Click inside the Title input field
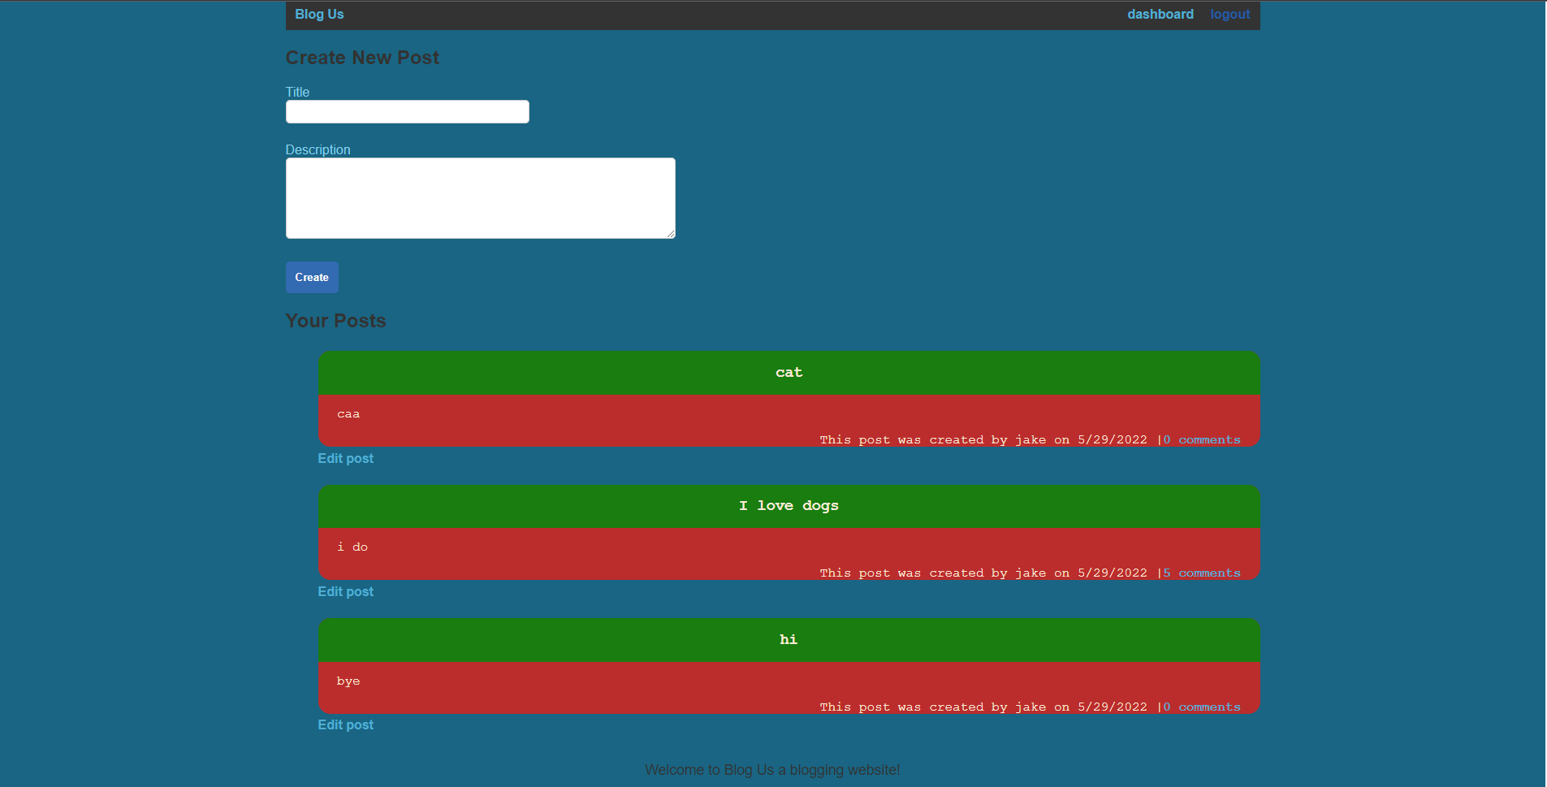Viewport: 1547px width, 787px height. click(407, 111)
